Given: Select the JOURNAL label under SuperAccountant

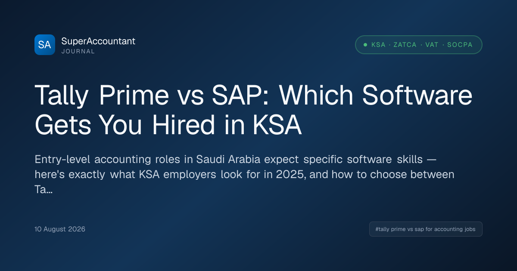Looking at the screenshot, I should click(x=78, y=51).
